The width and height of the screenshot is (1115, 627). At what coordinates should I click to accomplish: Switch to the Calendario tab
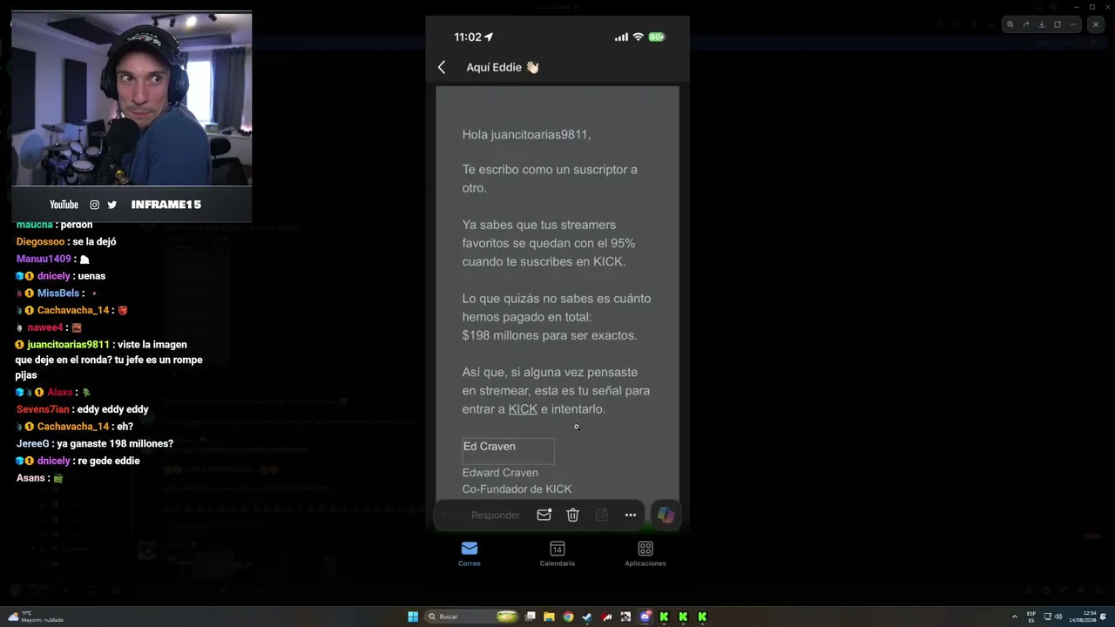point(557,553)
